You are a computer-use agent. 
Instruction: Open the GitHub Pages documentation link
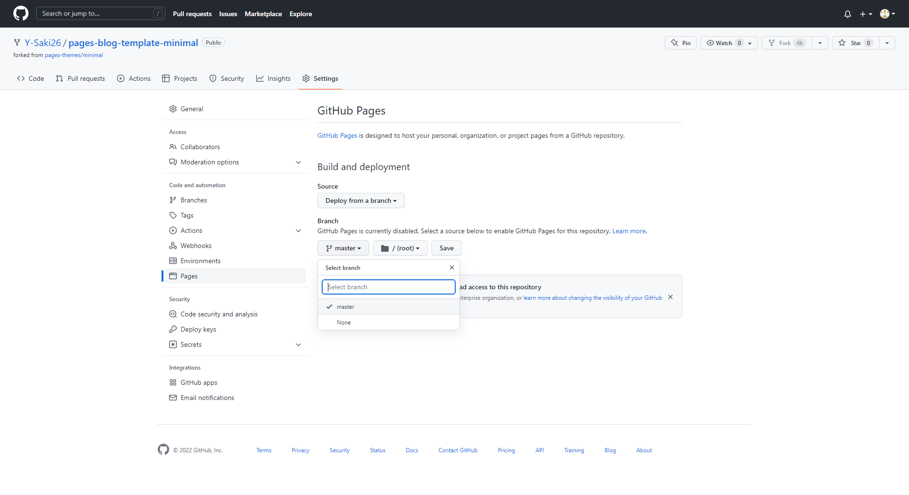coord(337,135)
